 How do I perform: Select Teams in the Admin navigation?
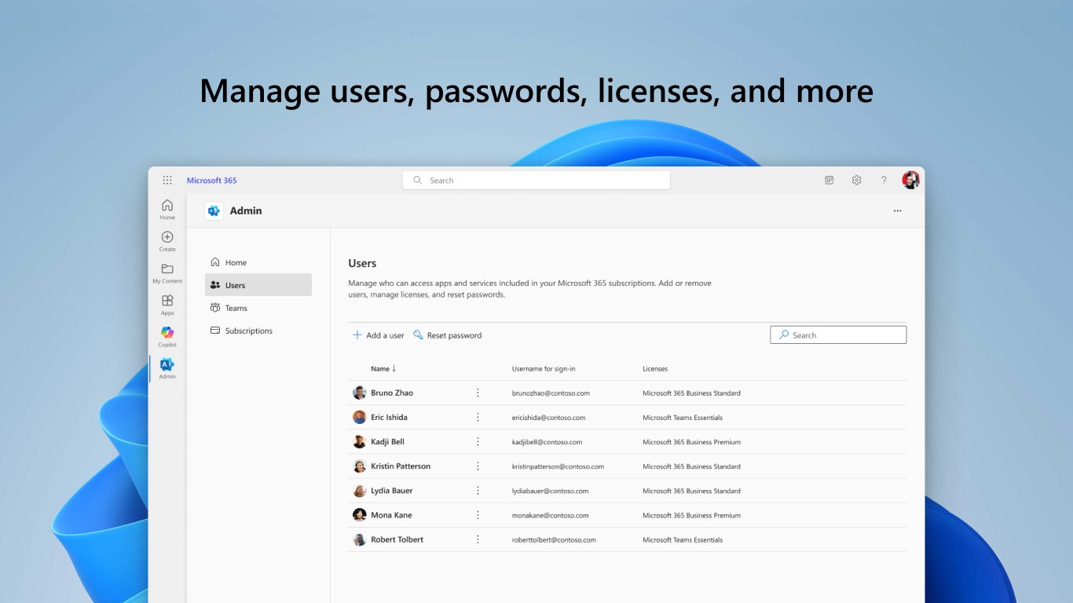258,308
